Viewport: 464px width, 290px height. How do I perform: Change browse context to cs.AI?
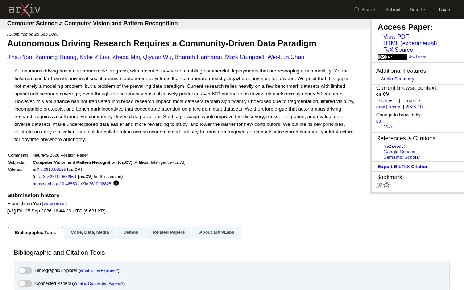(388, 127)
